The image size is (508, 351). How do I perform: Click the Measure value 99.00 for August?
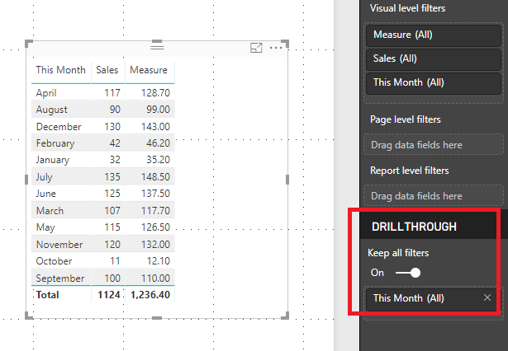[x=158, y=110]
